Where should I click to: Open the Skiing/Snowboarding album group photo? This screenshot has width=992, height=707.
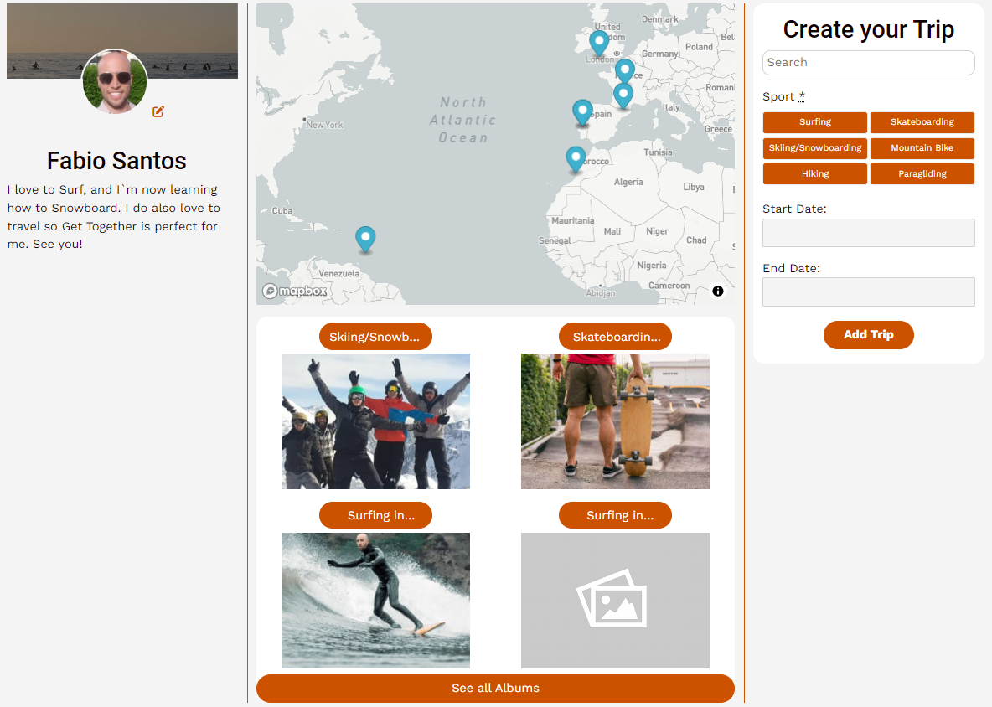point(375,421)
